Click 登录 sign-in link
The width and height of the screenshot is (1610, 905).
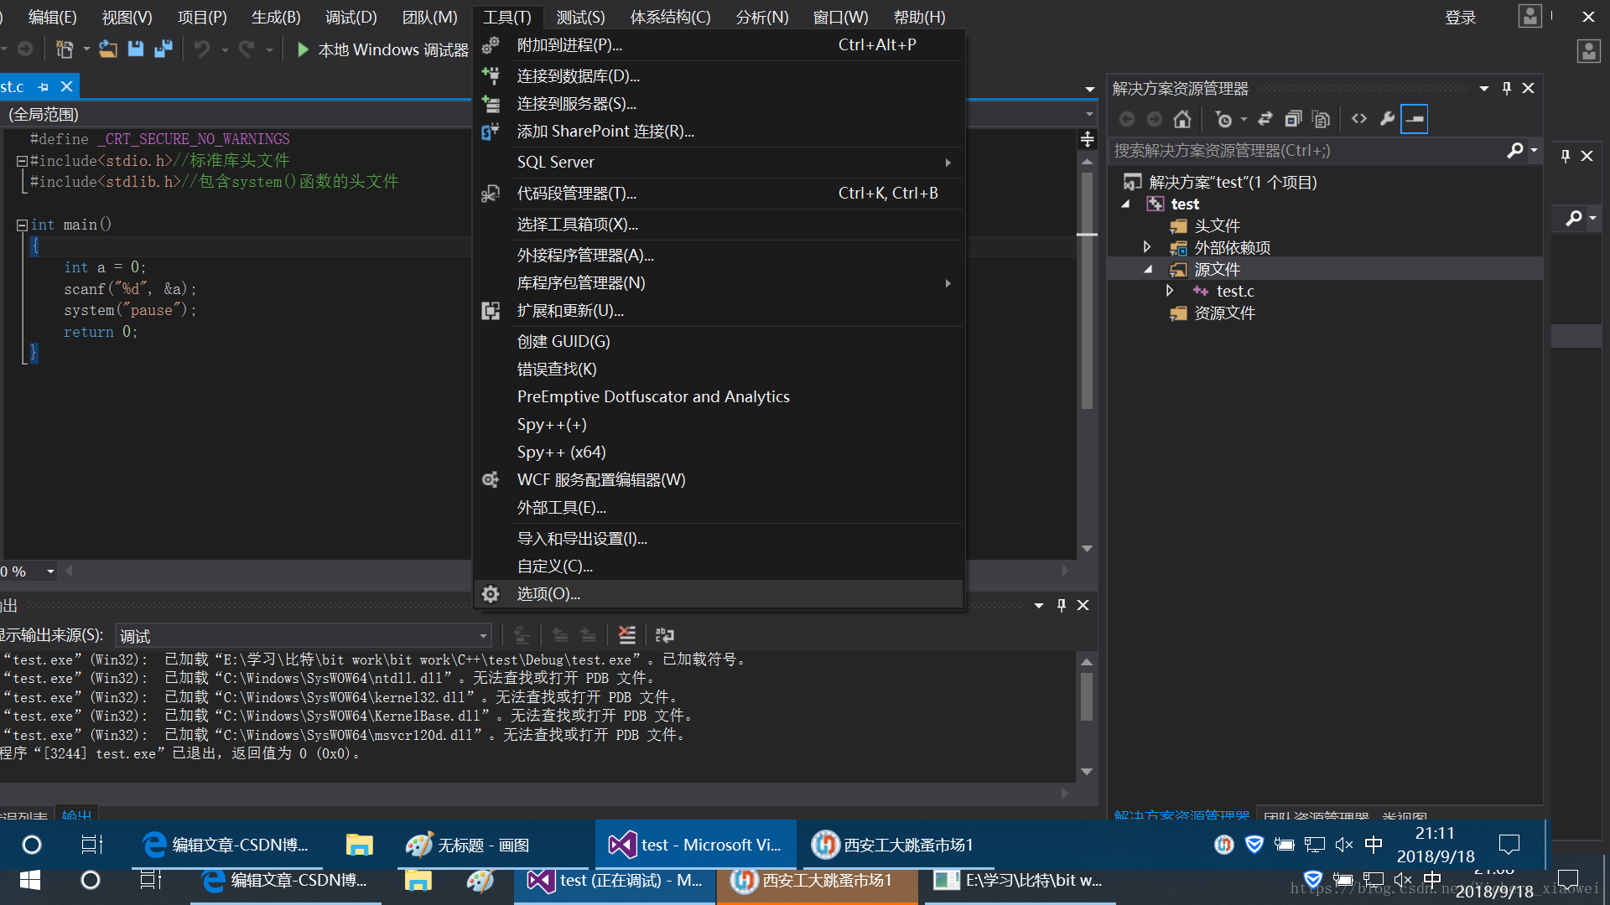pos(1460,17)
